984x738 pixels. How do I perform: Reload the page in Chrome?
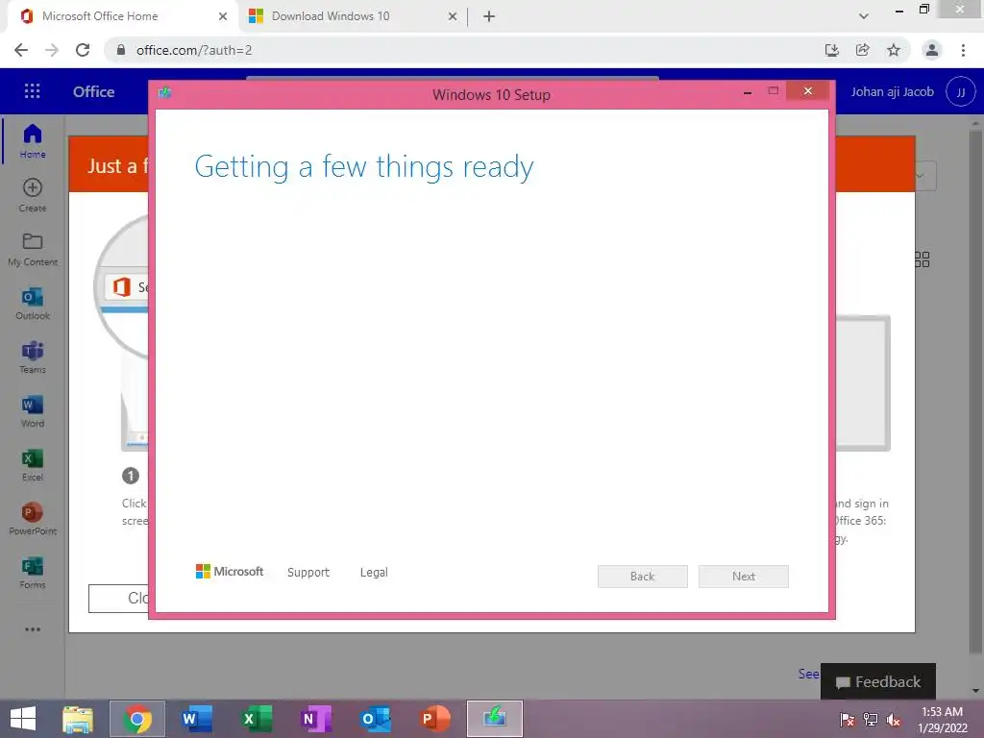(x=83, y=50)
